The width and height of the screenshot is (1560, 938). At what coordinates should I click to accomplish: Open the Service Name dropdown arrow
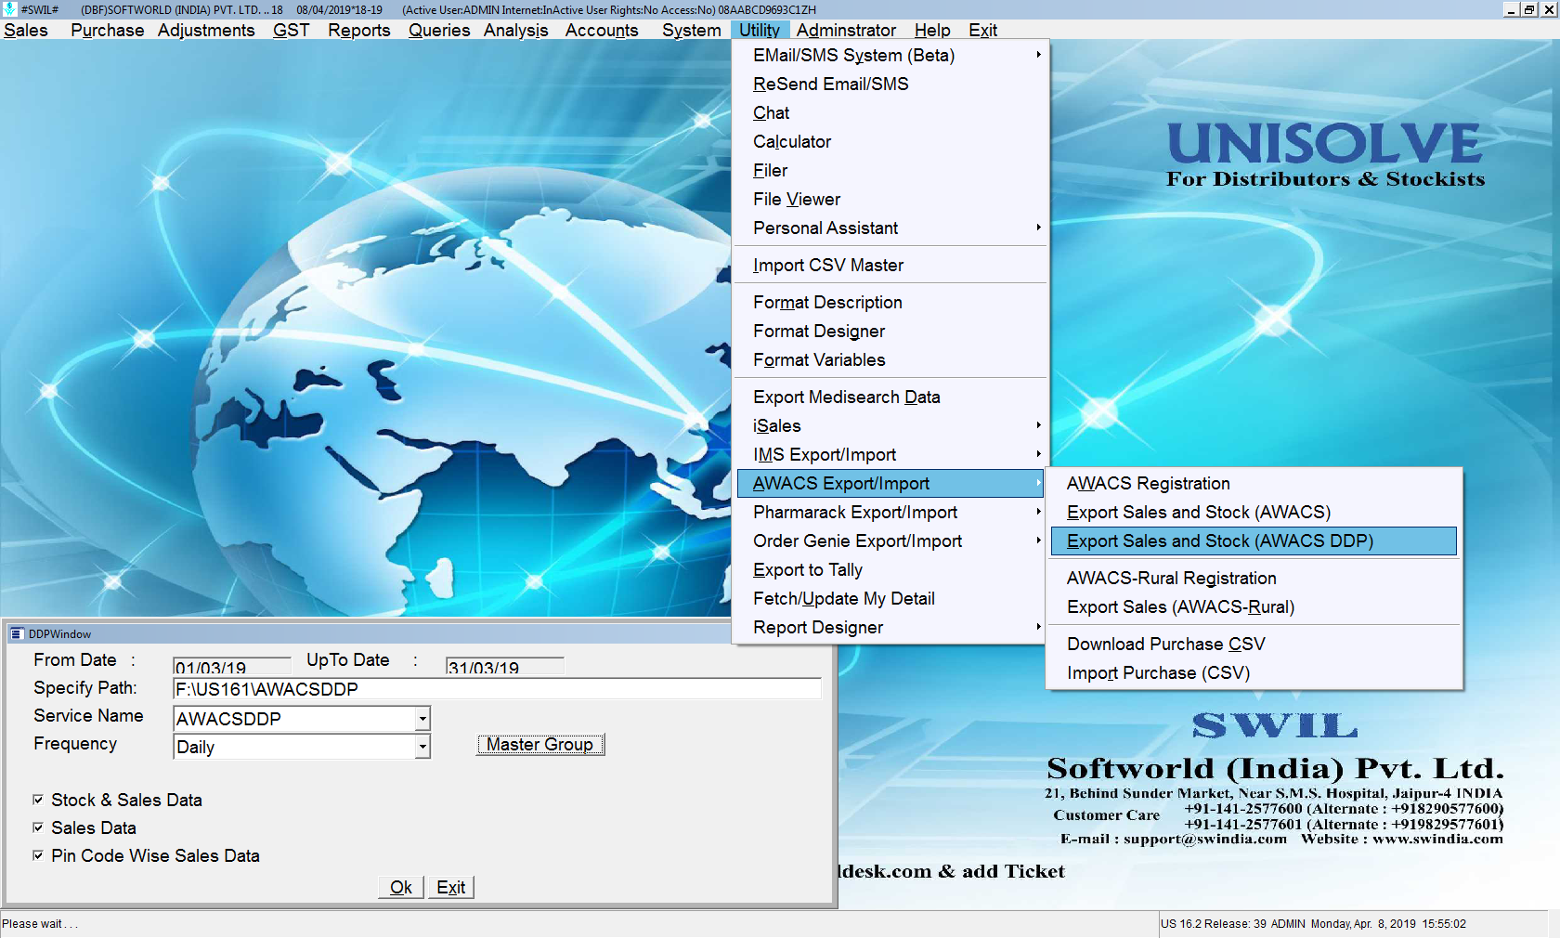(x=422, y=719)
